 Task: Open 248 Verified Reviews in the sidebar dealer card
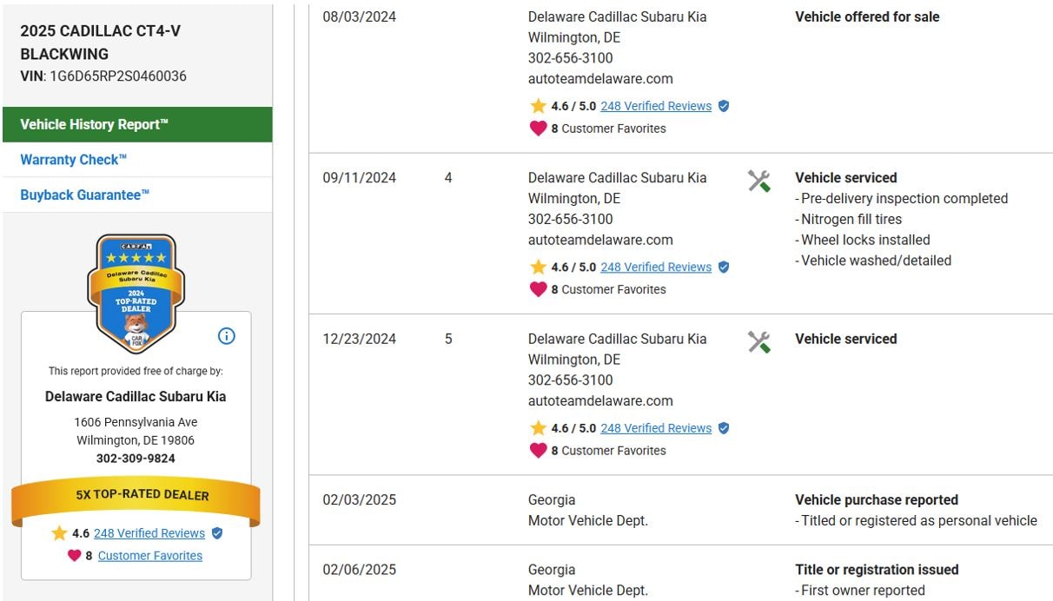pos(149,533)
